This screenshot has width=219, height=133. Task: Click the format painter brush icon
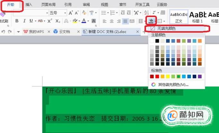pyautogui.click(x=3, y=14)
